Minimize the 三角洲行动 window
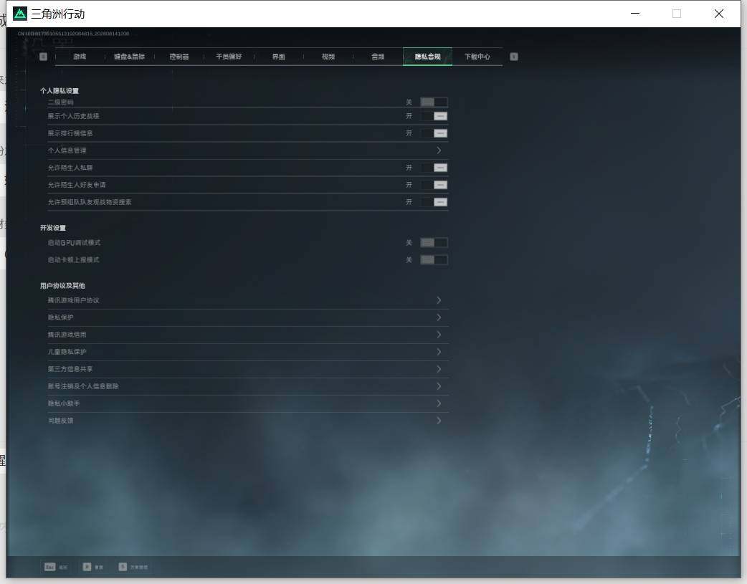Image resolution: width=747 pixels, height=584 pixels. pos(635,14)
